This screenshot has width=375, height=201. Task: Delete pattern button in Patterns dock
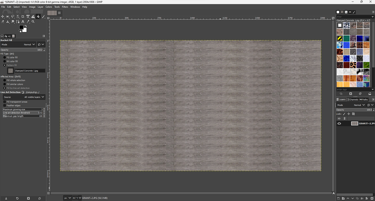pos(351,94)
